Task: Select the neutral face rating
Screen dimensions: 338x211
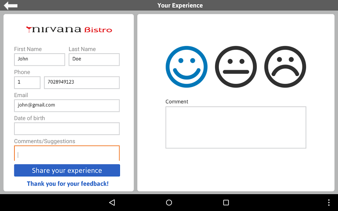Action: point(236,67)
